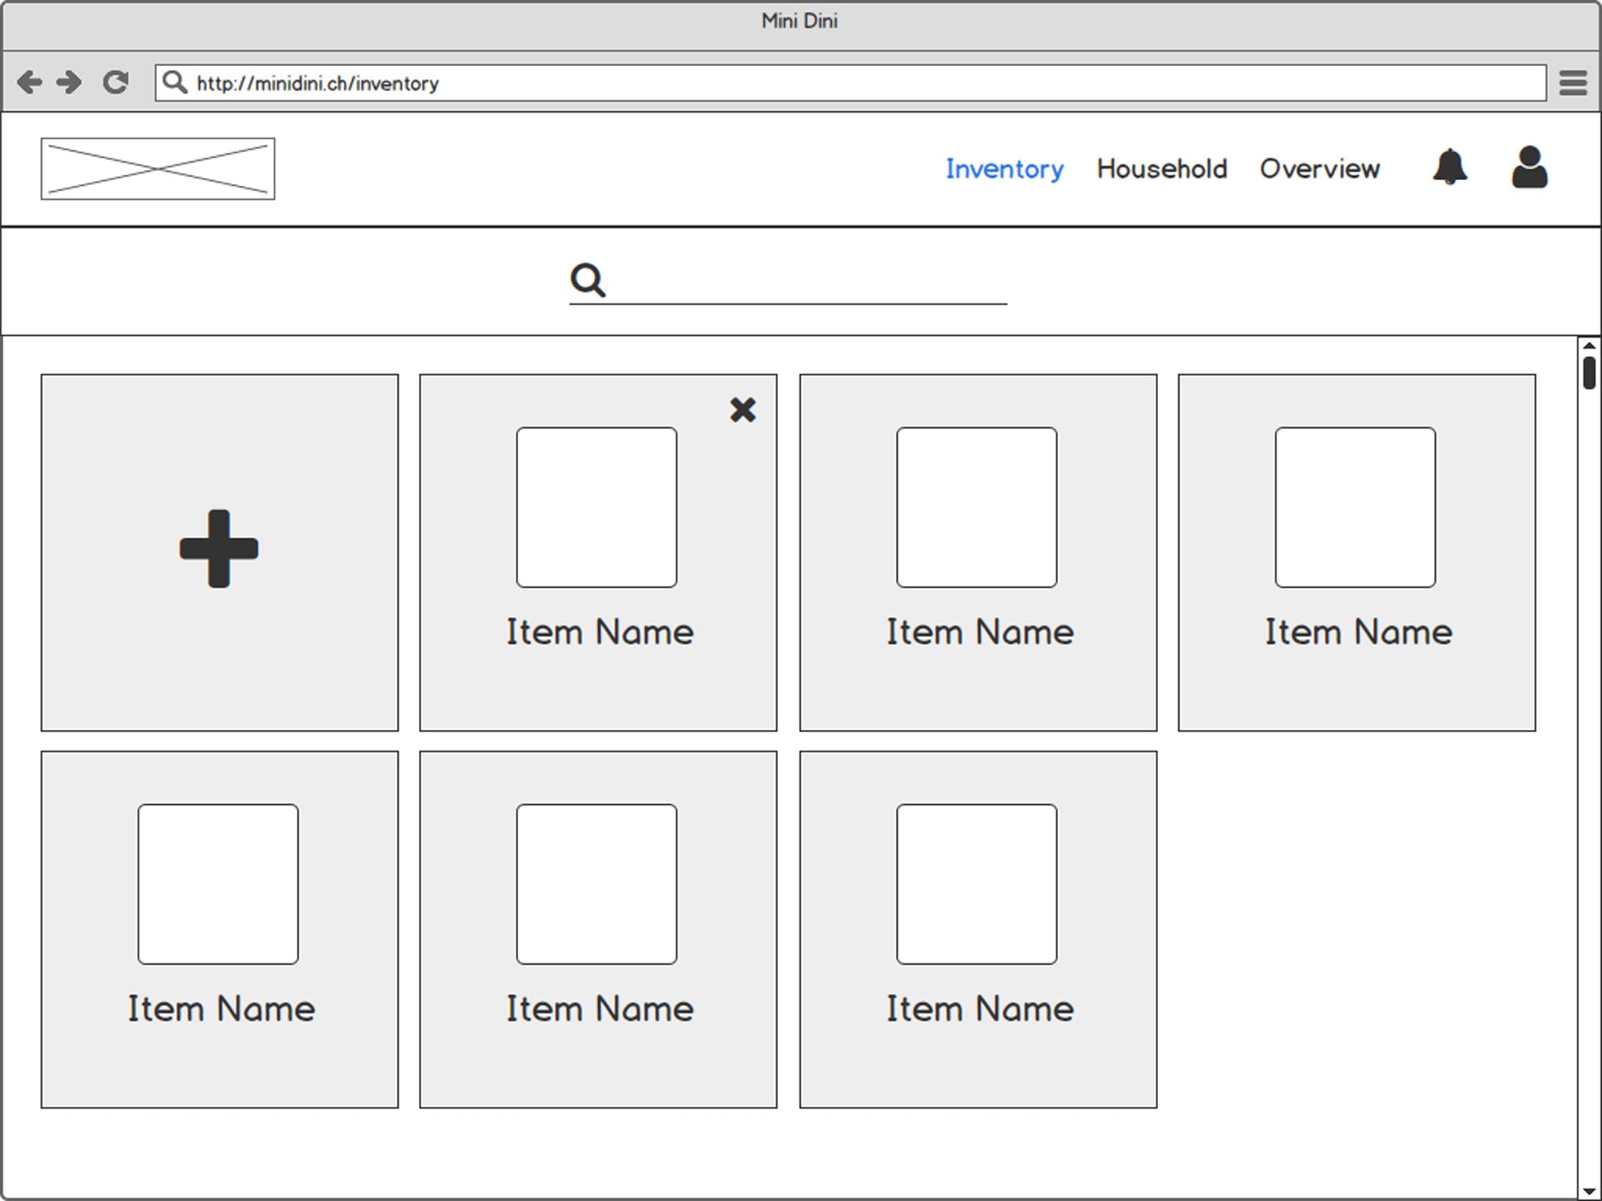The height and width of the screenshot is (1201, 1602).
Task: Open the Household tab
Action: coord(1161,168)
